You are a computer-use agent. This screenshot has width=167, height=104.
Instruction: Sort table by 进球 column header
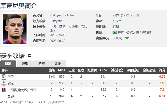coord(72,70)
